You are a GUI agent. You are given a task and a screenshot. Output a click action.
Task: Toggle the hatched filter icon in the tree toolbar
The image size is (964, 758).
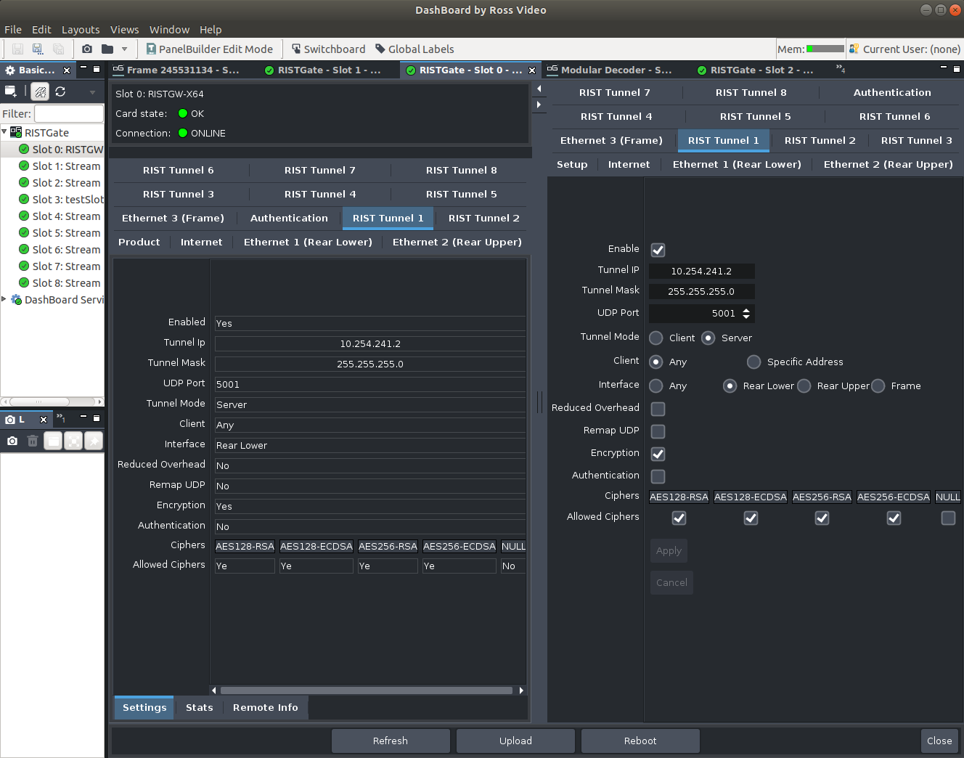tap(41, 91)
